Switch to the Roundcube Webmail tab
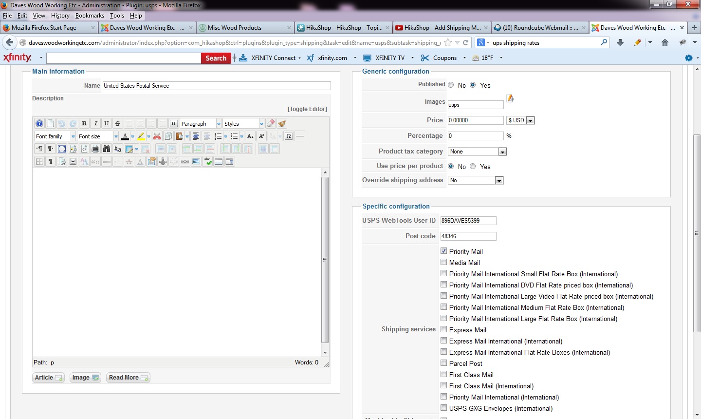Image resolution: width=701 pixels, height=419 pixels. tap(539, 28)
